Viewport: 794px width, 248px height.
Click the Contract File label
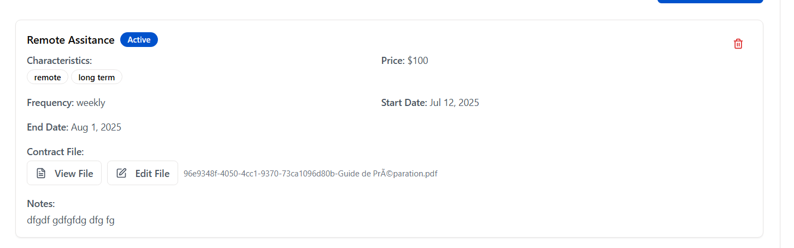click(55, 152)
